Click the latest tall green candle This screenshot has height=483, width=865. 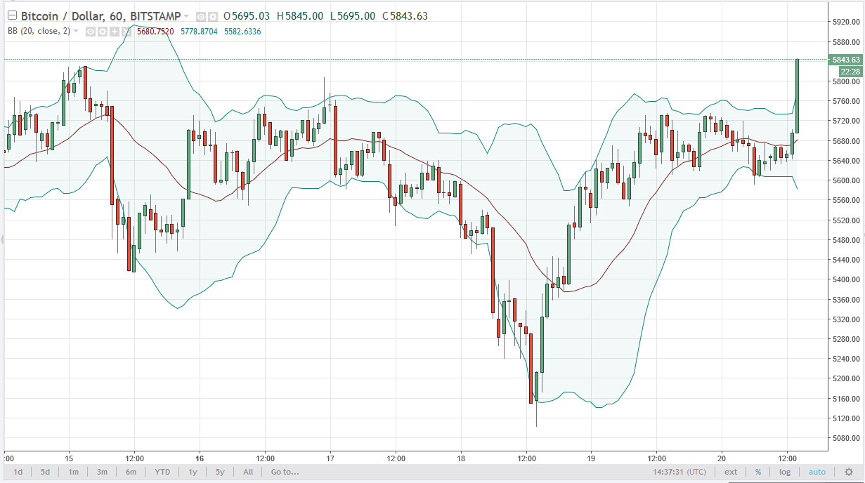tap(798, 96)
